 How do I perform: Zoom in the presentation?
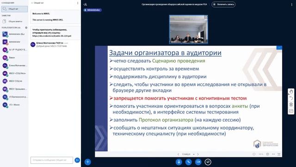267,154
